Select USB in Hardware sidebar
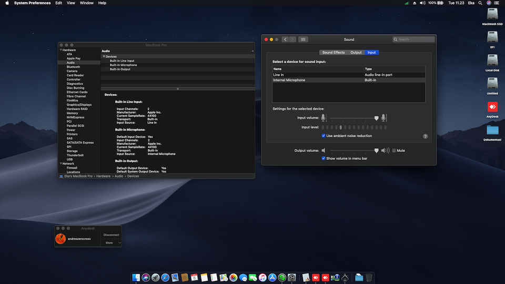 pyautogui.click(x=69, y=159)
